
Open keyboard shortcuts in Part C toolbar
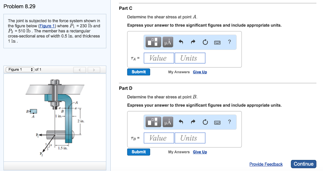pos(217,42)
